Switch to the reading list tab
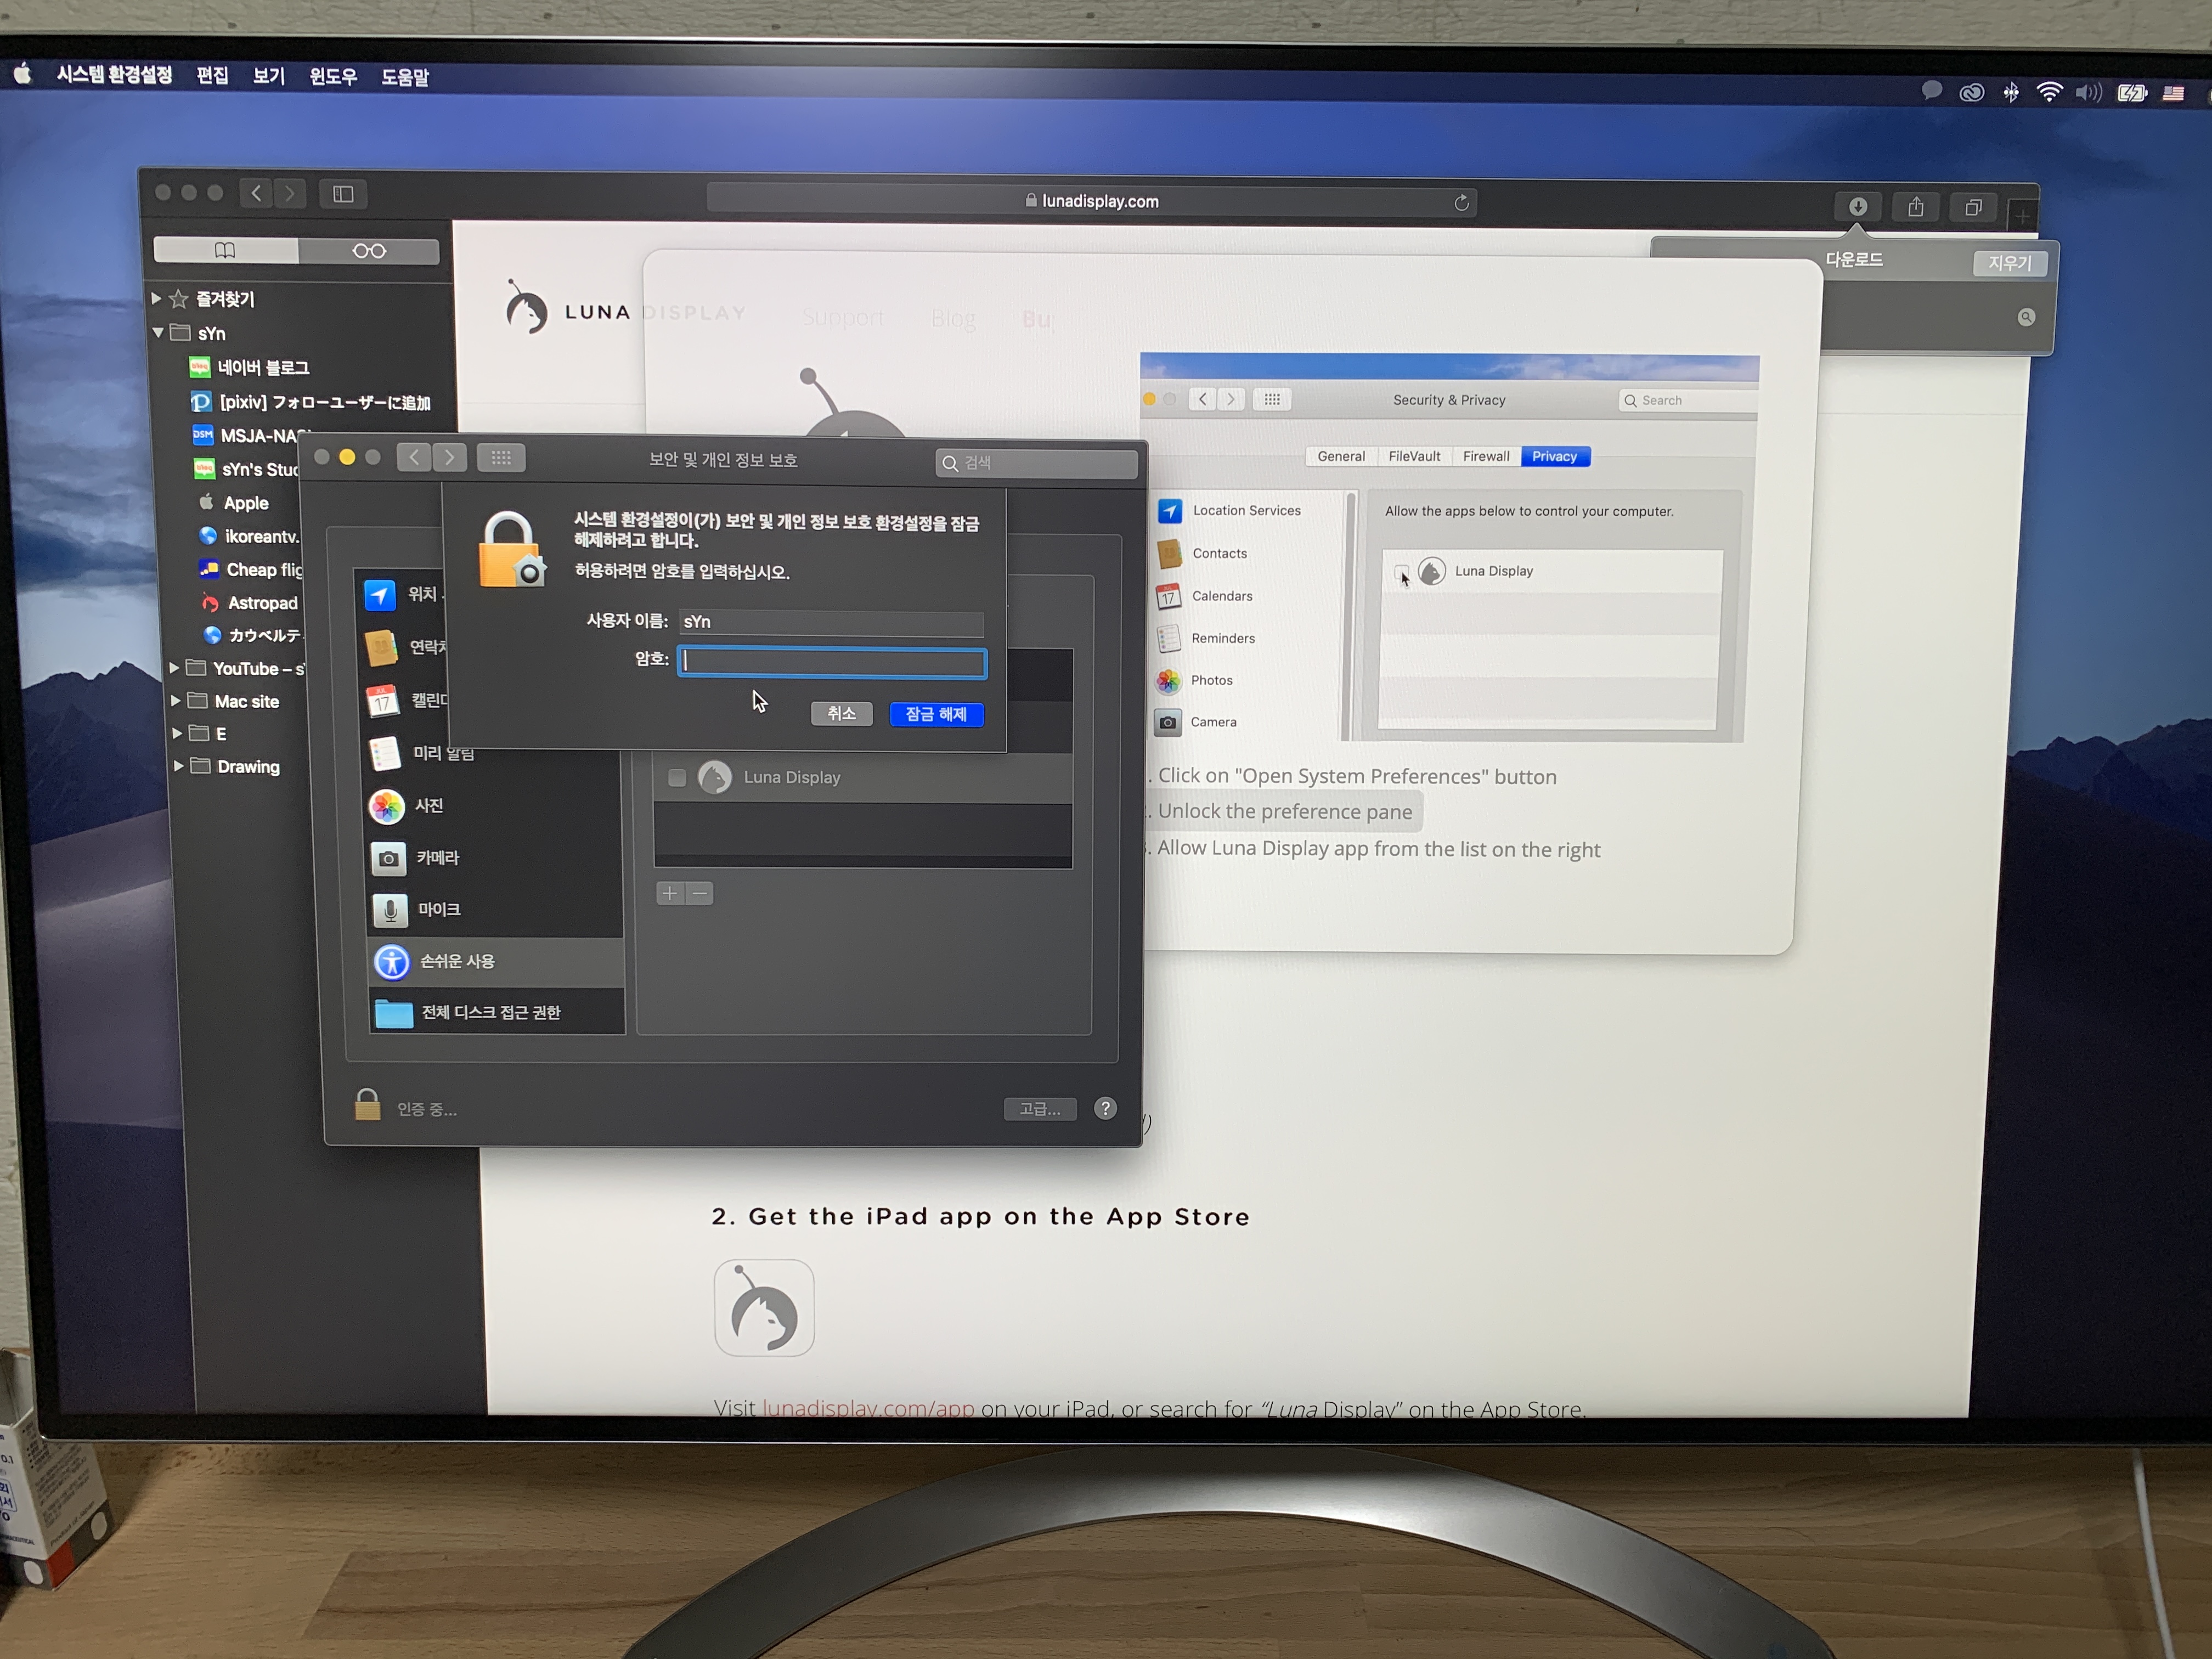 coord(369,251)
